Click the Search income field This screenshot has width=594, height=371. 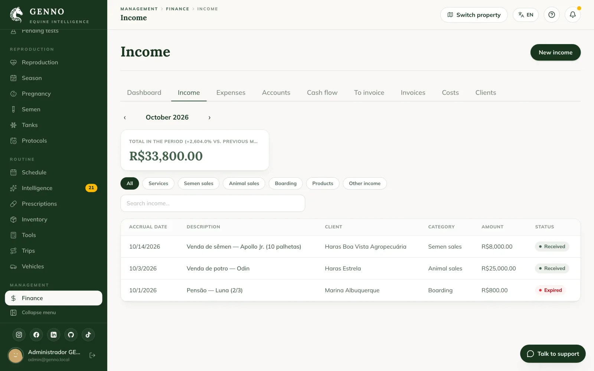[x=213, y=203]
